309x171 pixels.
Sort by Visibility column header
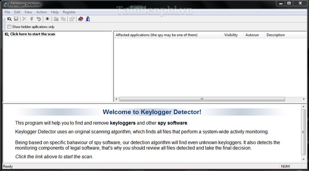coord(233,35)
